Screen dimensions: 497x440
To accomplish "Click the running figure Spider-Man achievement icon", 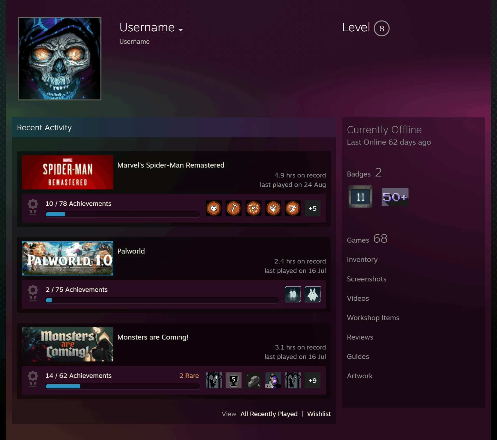I will pos(293,208).
